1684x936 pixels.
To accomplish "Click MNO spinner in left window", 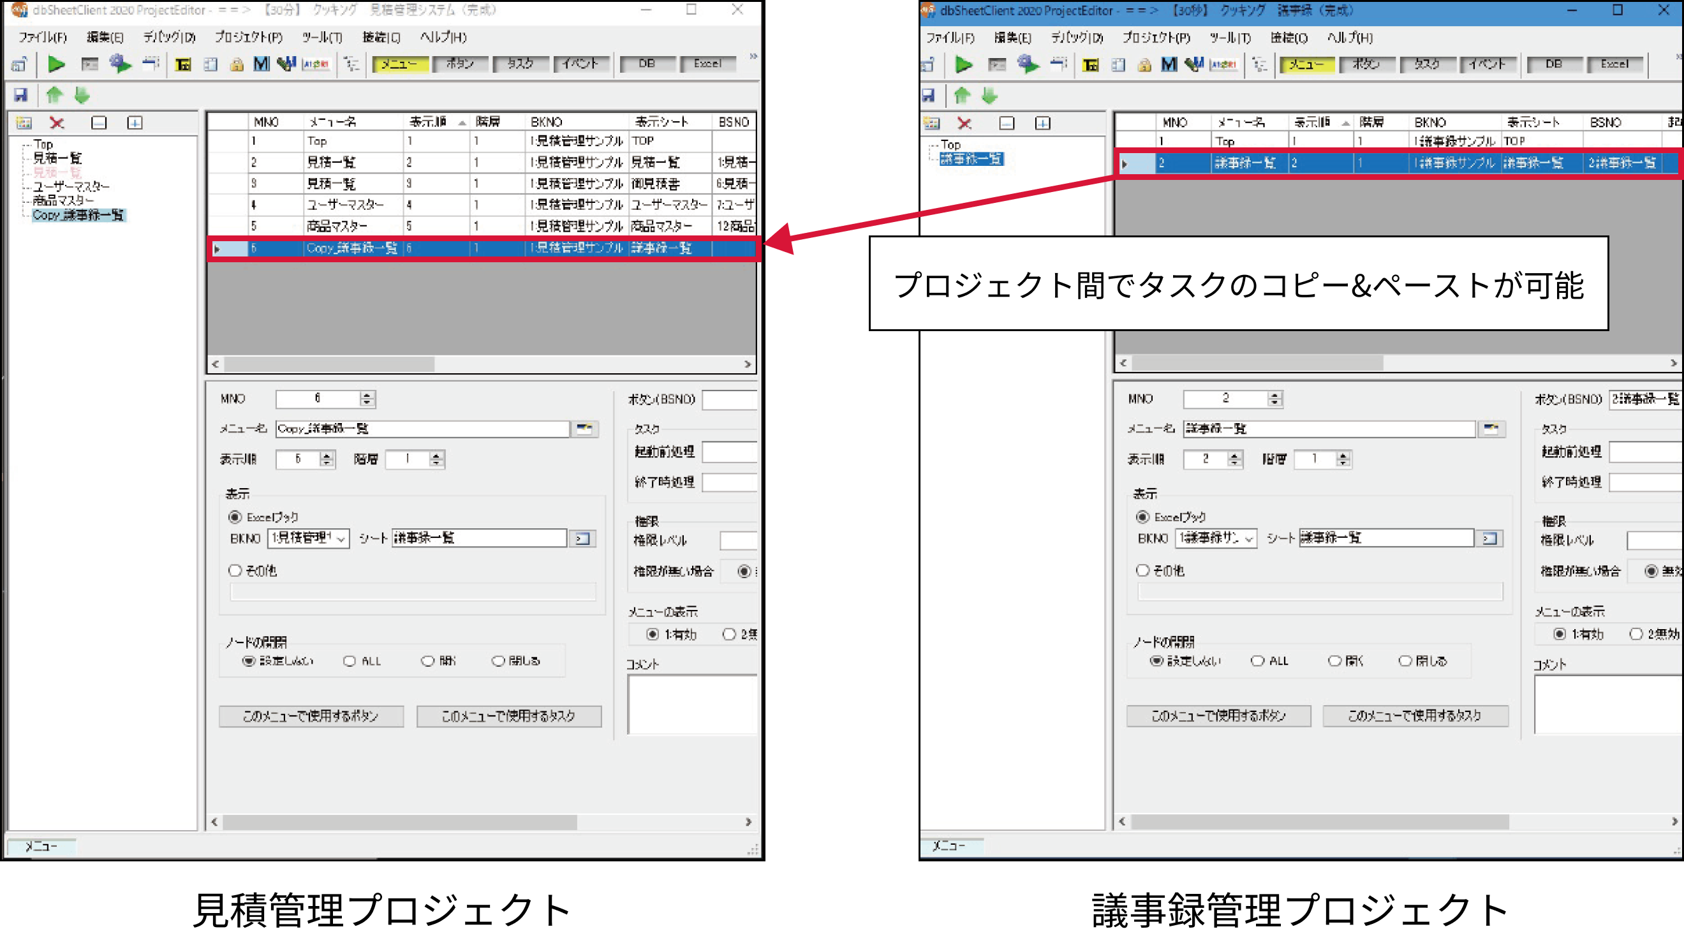I will point(367,399).
